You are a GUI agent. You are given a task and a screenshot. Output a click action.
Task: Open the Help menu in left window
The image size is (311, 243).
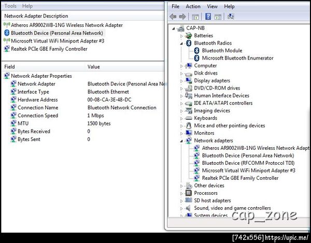click(x=27, y=6)
